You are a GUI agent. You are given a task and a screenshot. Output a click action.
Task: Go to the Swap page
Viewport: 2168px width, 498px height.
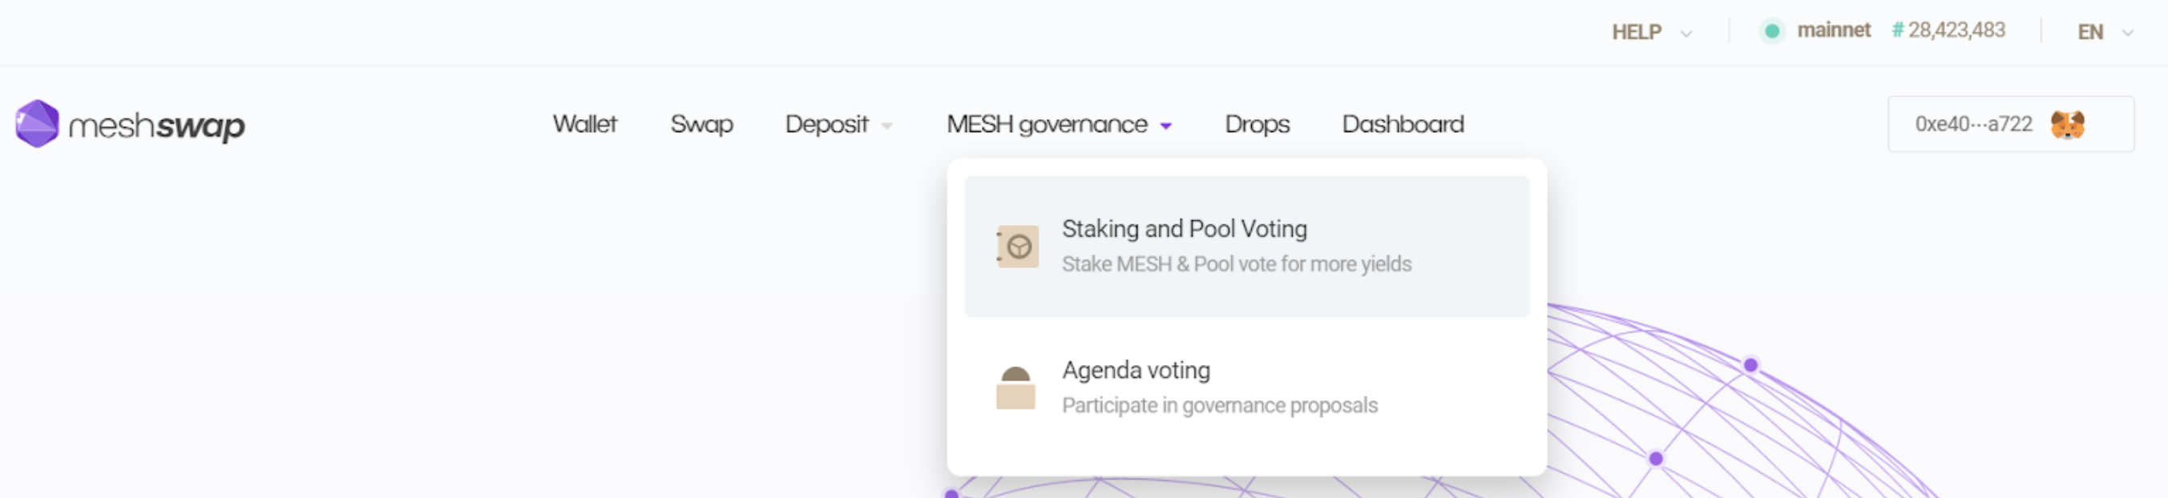coord(701,125)
